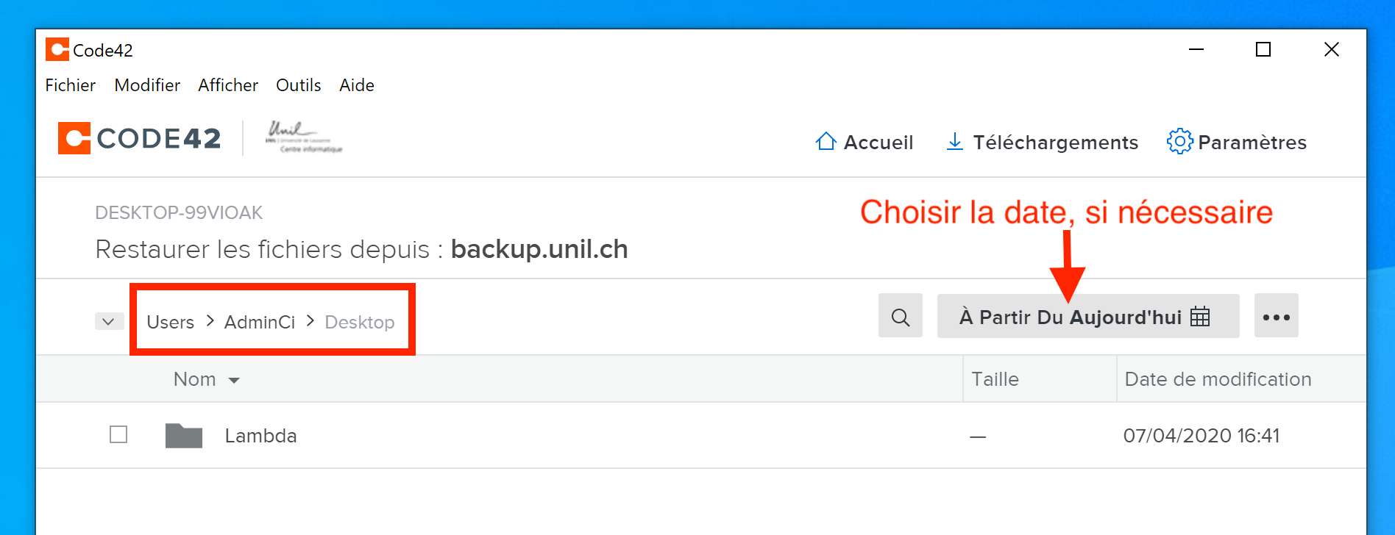1395x535 pixels.
Task: Toggle the Nom column sort arrow
Action: (x=235, y=380)
